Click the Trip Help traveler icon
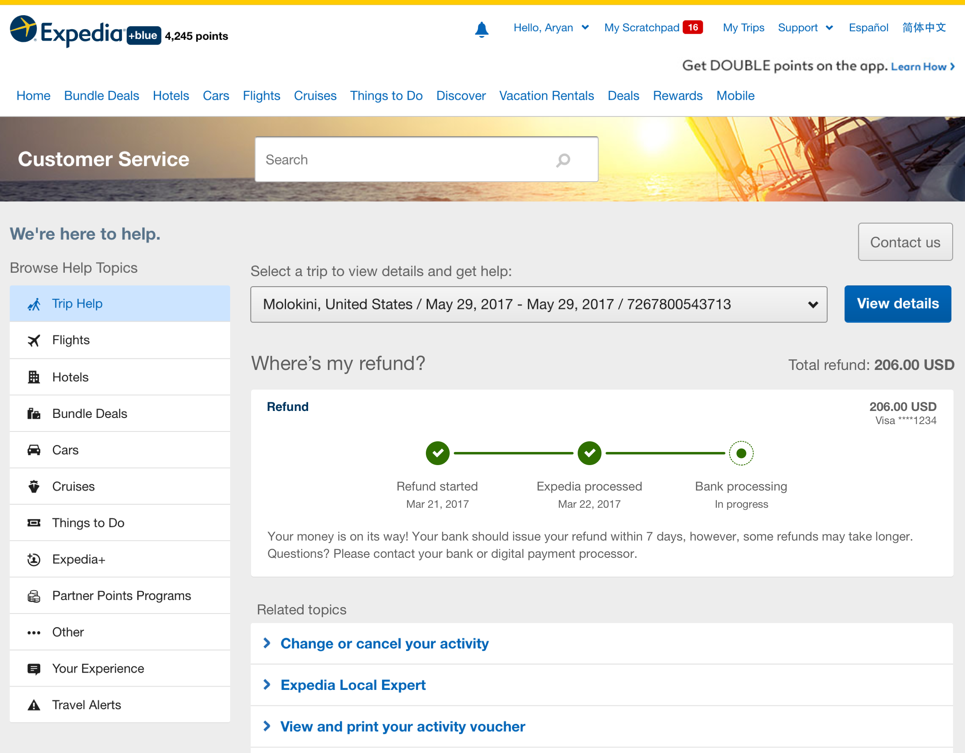 point(34,304)
